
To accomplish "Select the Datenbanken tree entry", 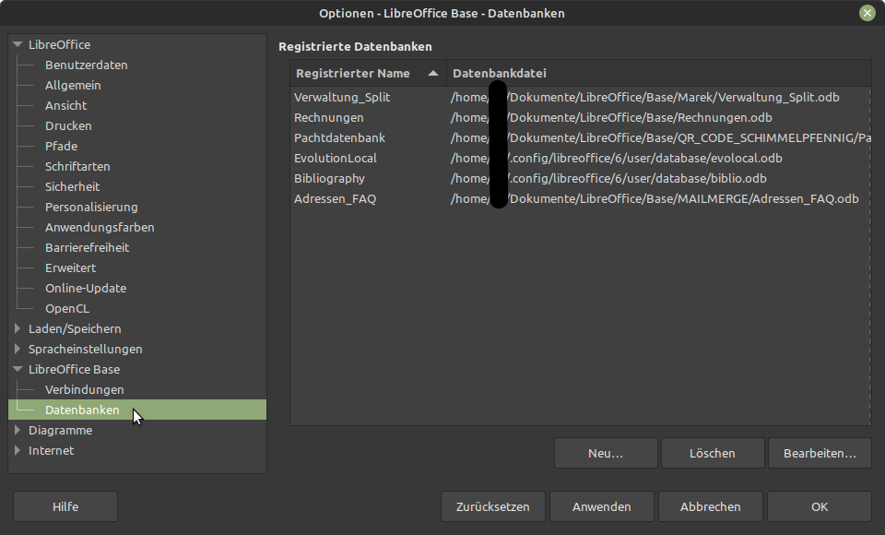I will click(137, 410).
